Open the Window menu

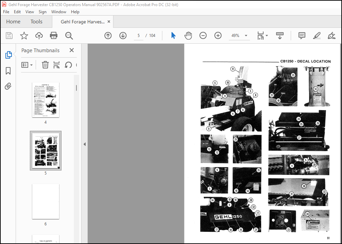tap(59, 12)
